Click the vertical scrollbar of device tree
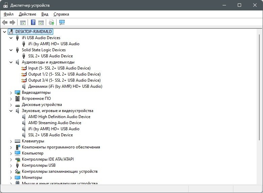The width and height of the screenshot is (263, 193). pyautogui.click(x=259, y=87)
